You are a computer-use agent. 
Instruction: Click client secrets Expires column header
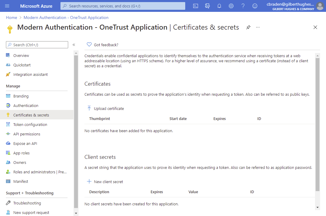pyautogui.click(x=156, y=192)
